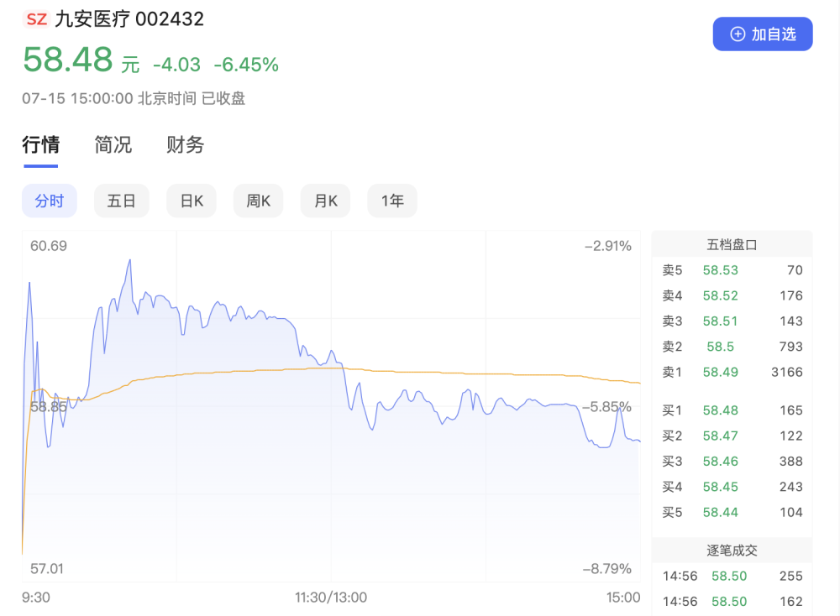
Task: Click the red SZ market badge icon
Action: (36, 19)
